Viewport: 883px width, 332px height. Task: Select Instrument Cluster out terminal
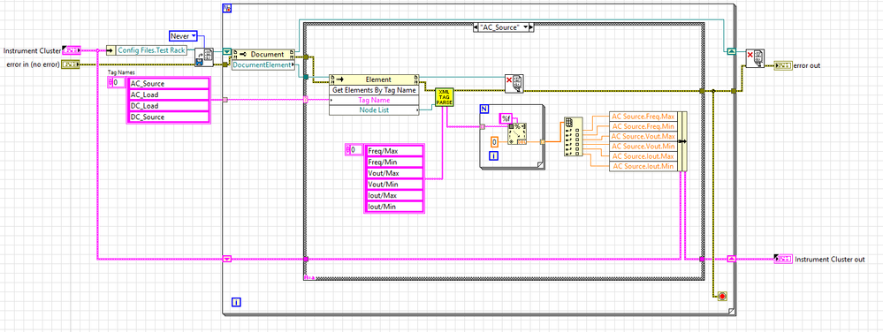click(784, 259)
